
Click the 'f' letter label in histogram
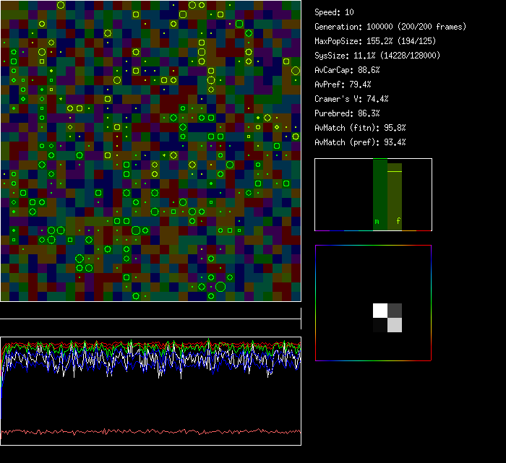pos(398,222)
